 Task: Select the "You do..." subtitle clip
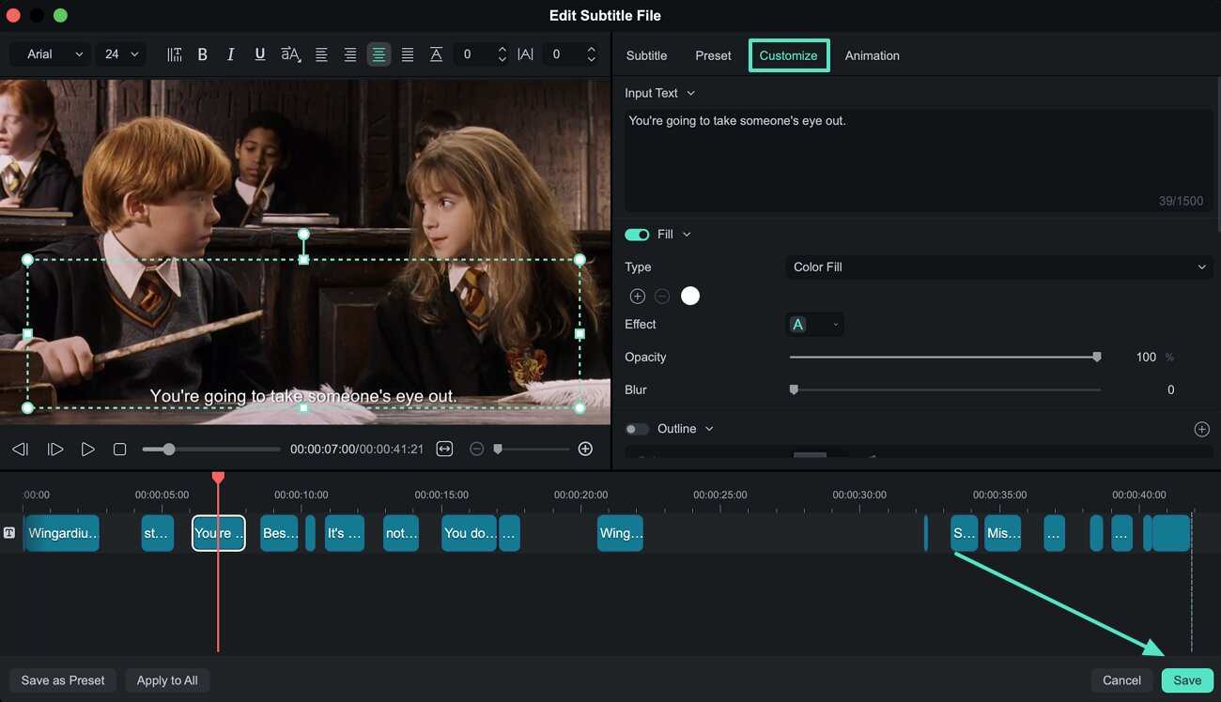tap(469, 533)
